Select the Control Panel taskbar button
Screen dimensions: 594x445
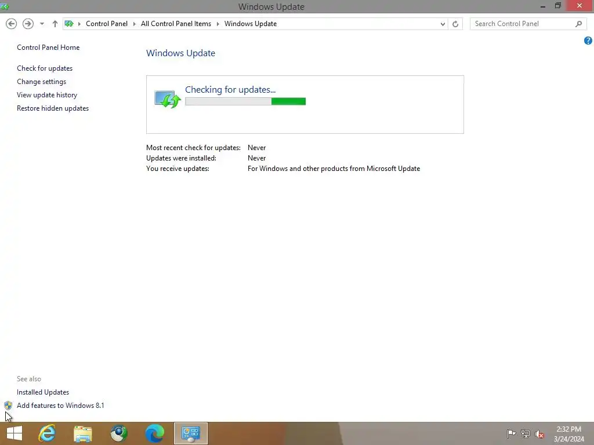pyautogui.click(x=190, y=433)
